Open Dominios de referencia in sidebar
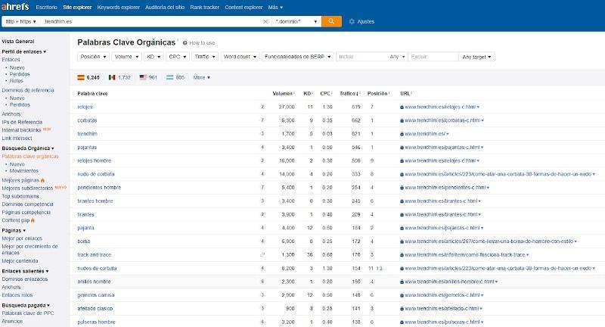Screen dimensions: 605x327 point(28,90)
